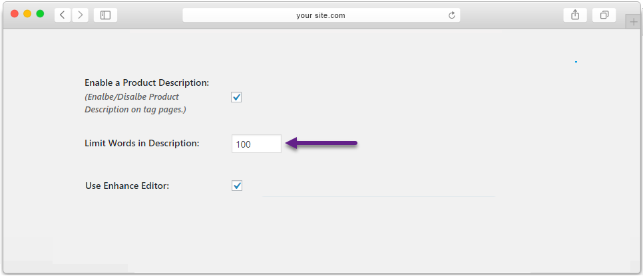Image resolution: width=643 pixels, height=276 pixels.
Task: Uncheck the Use Enhance Editor checkbox
Action: (236, 186)
